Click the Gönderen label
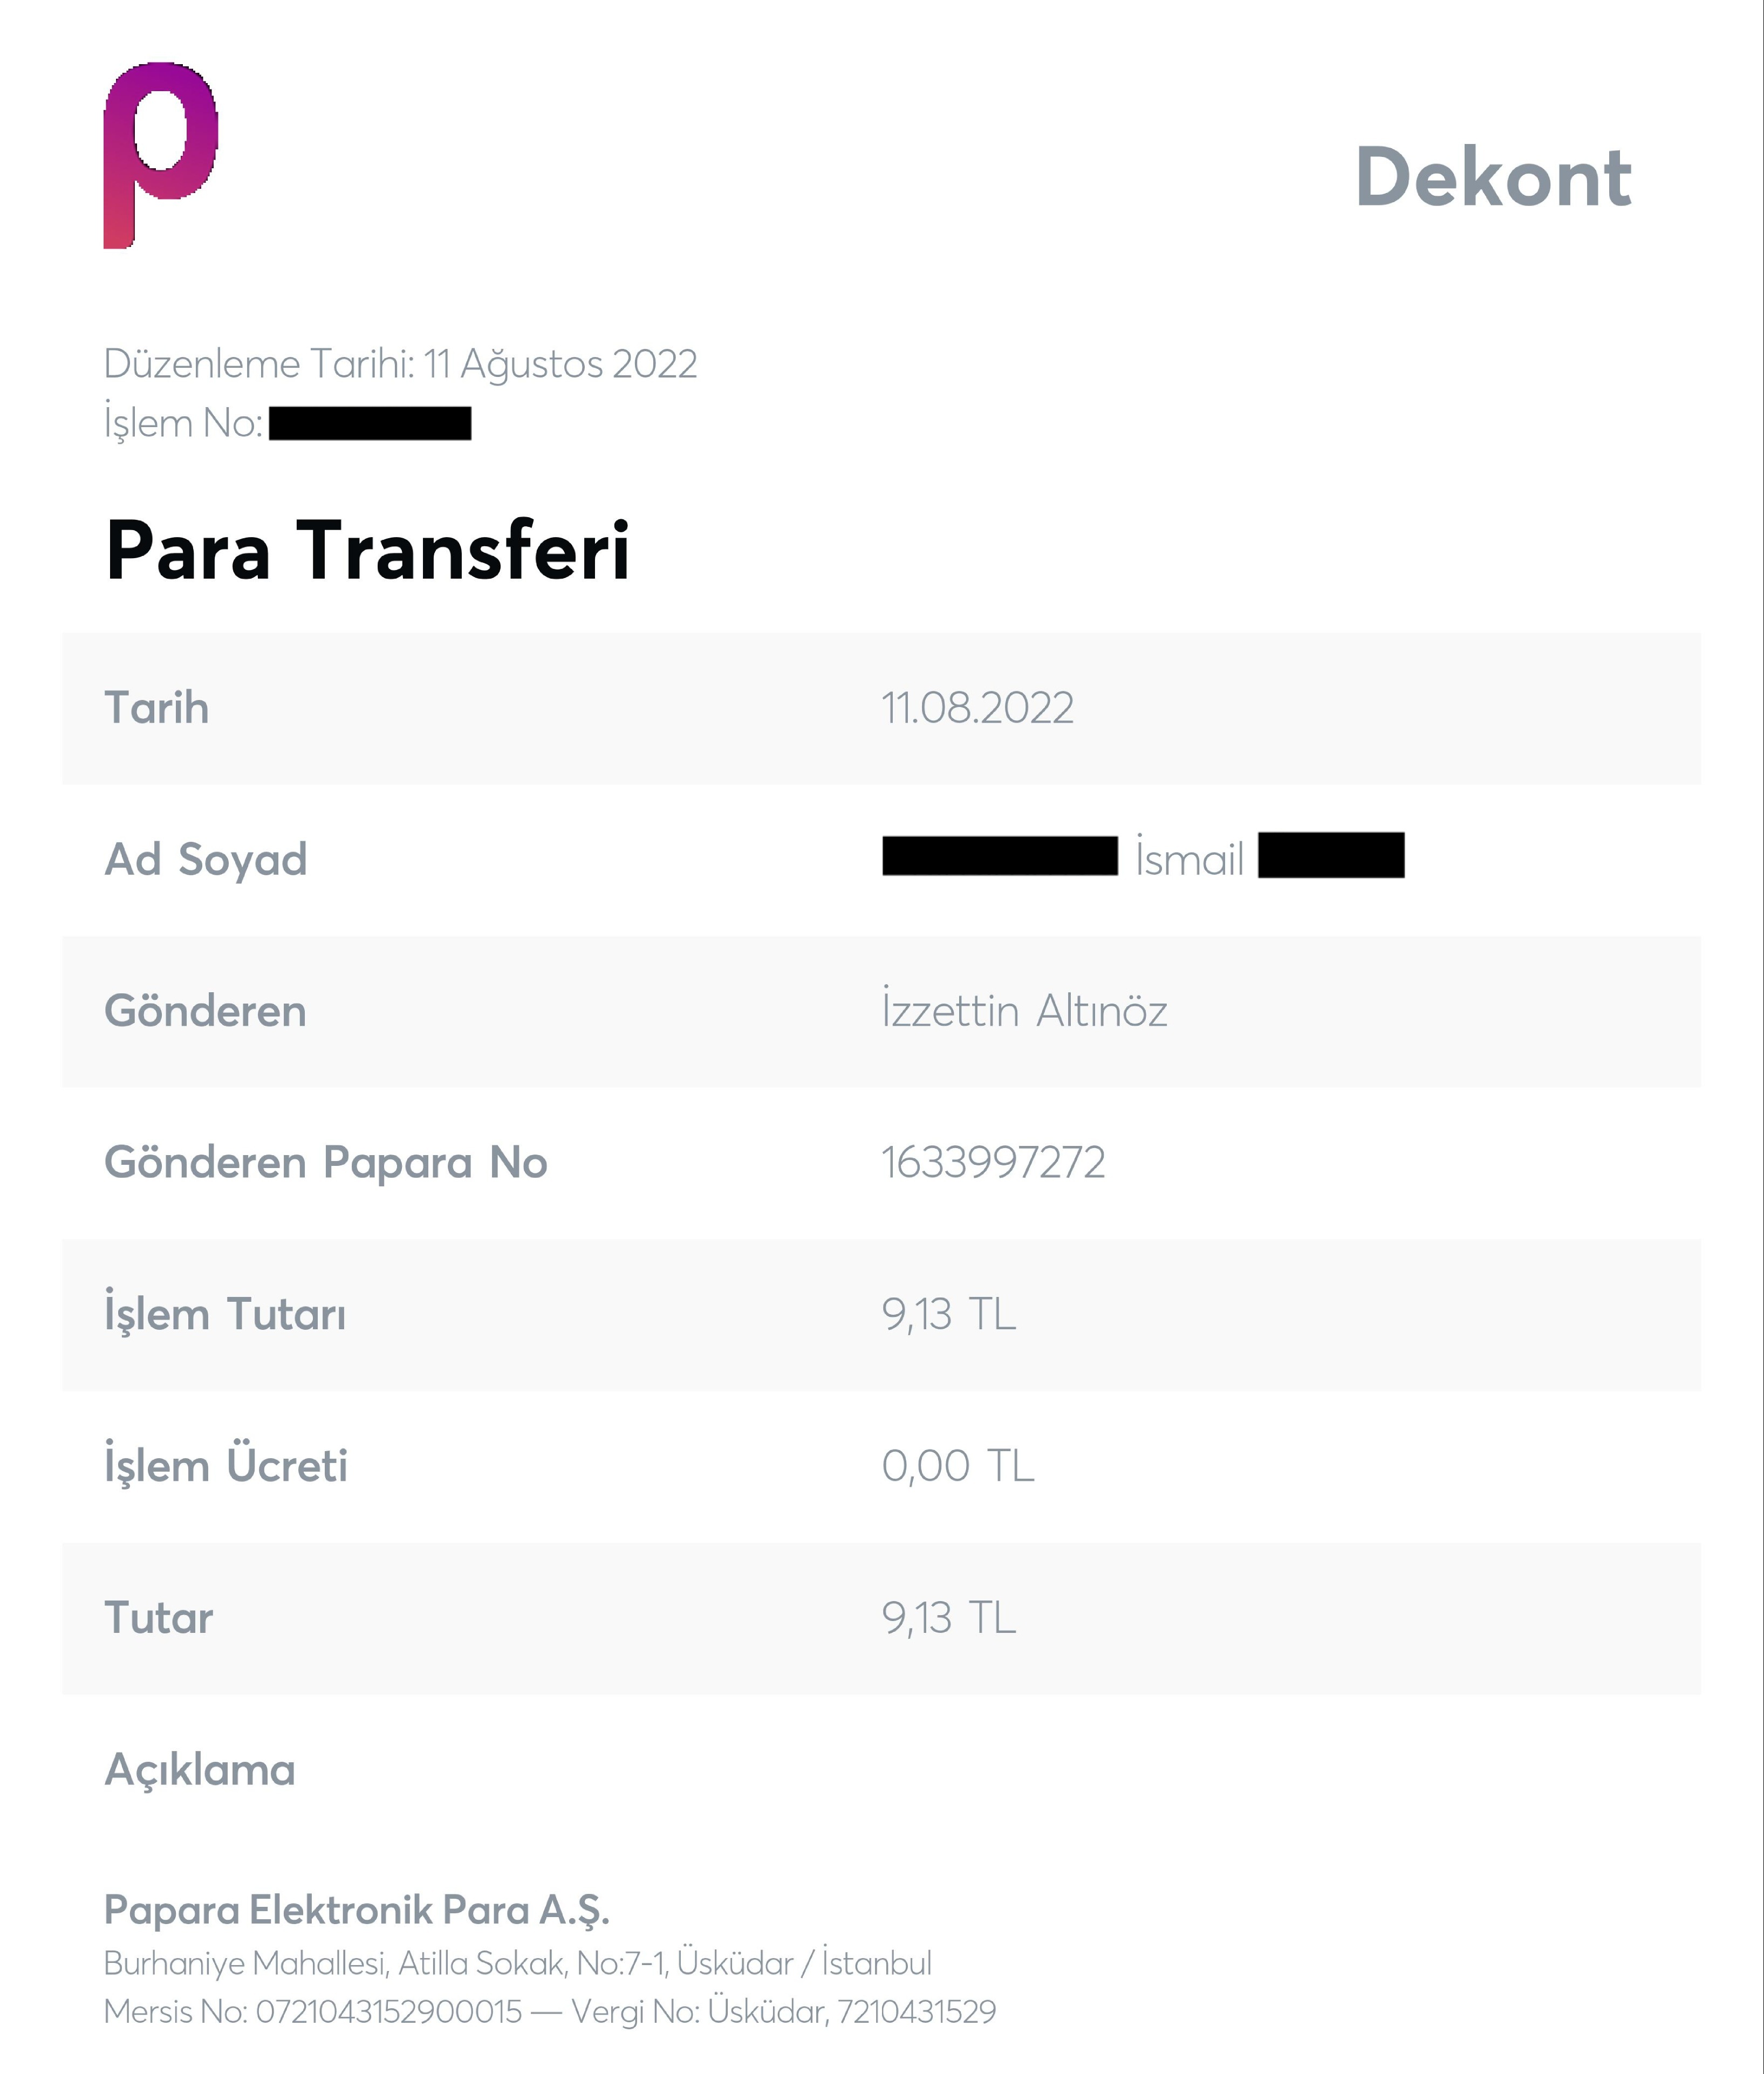 (205, 1011)
